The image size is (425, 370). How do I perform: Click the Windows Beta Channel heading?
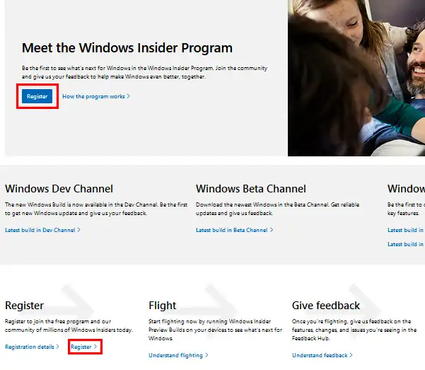(x=251, y=189)
